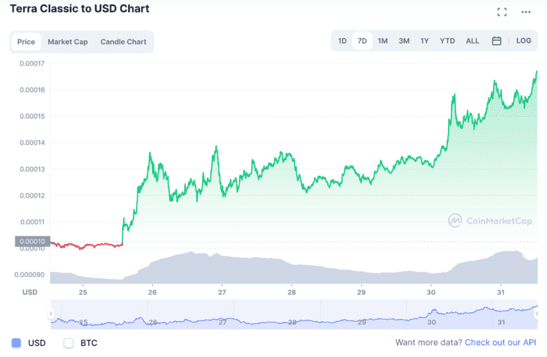Switch to the Candle Chart tab

tap(124, 42)
